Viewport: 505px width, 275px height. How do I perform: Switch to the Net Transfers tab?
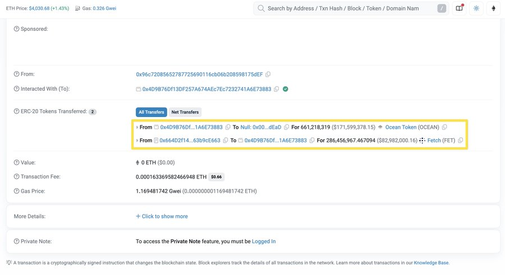point(185,112)
